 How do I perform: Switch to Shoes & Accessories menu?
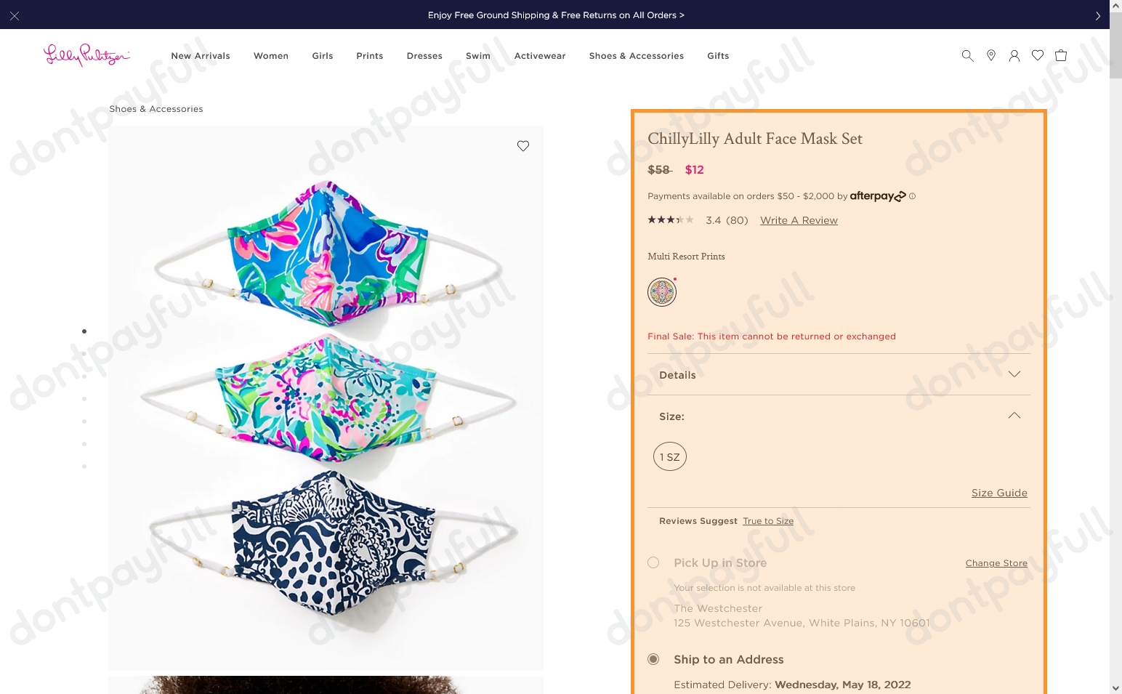coord(636,55)
